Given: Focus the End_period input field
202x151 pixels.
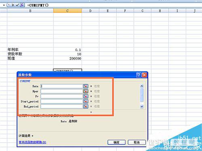Looking at the screenshot, I should tap(62, 106).
